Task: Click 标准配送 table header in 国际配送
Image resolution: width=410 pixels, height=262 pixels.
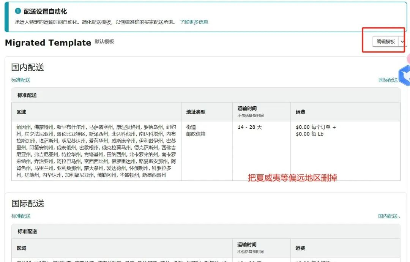Action: 27,231
